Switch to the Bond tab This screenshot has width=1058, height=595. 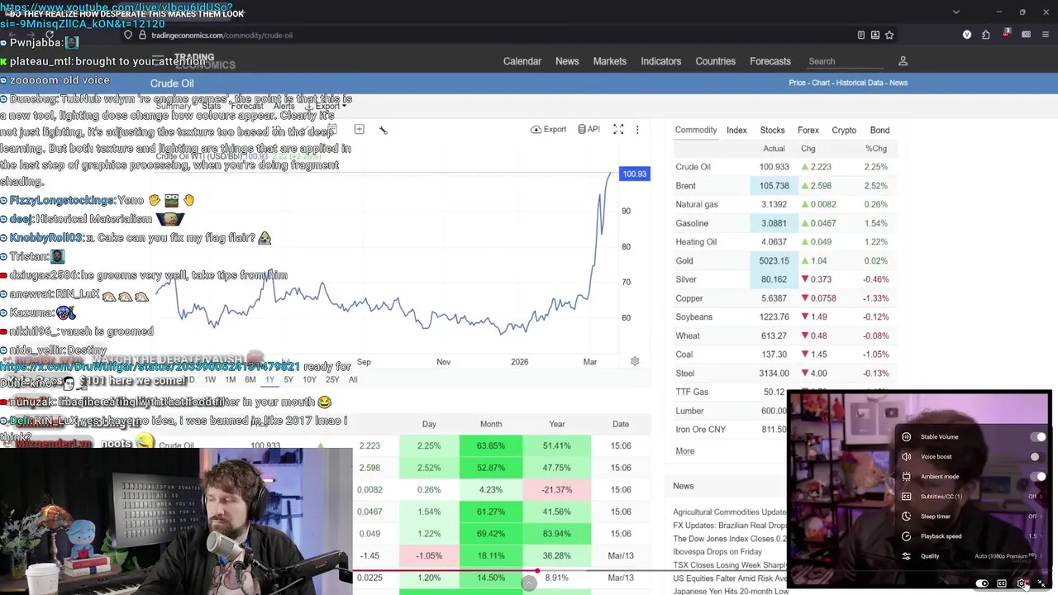(879, 130)
